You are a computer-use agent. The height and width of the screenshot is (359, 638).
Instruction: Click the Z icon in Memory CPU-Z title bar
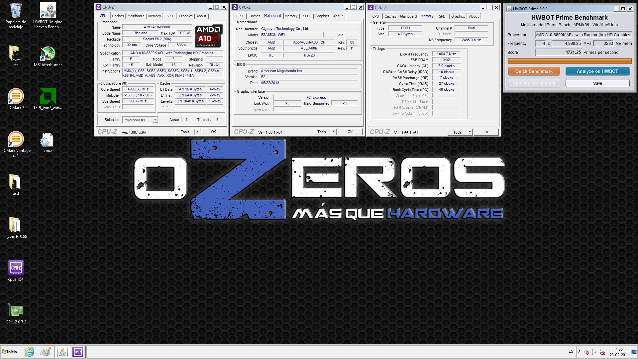pos(371,7)
